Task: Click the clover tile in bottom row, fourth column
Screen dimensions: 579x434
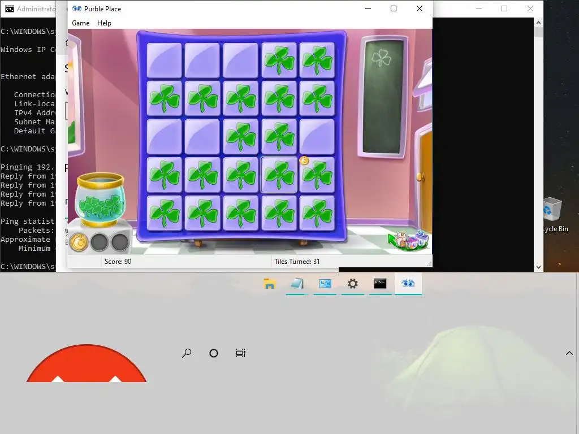Action: 279,213
